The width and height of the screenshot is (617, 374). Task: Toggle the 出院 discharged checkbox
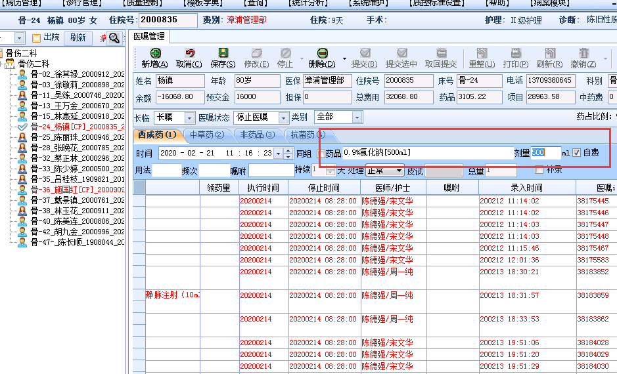tap(36, 38)
